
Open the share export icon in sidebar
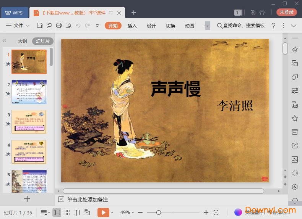pos(295,145)
